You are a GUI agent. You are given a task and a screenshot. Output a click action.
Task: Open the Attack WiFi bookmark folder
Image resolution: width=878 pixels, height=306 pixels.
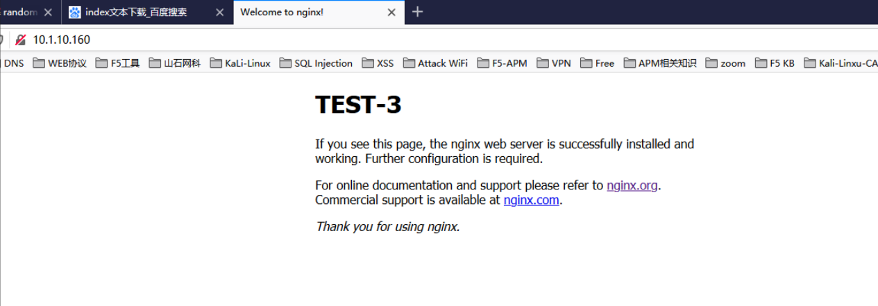click(x=435, y=63)
